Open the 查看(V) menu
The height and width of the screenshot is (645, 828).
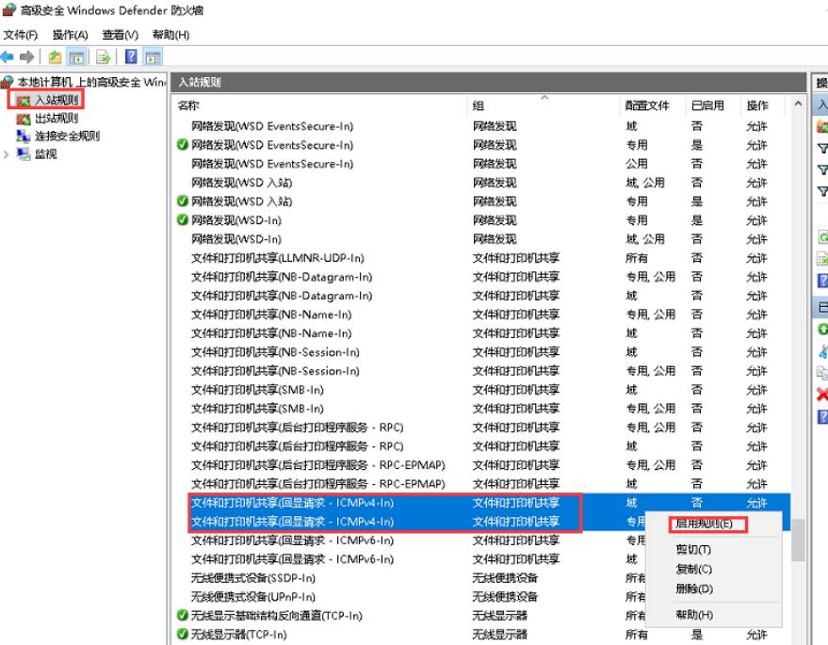tap(120, 35)
